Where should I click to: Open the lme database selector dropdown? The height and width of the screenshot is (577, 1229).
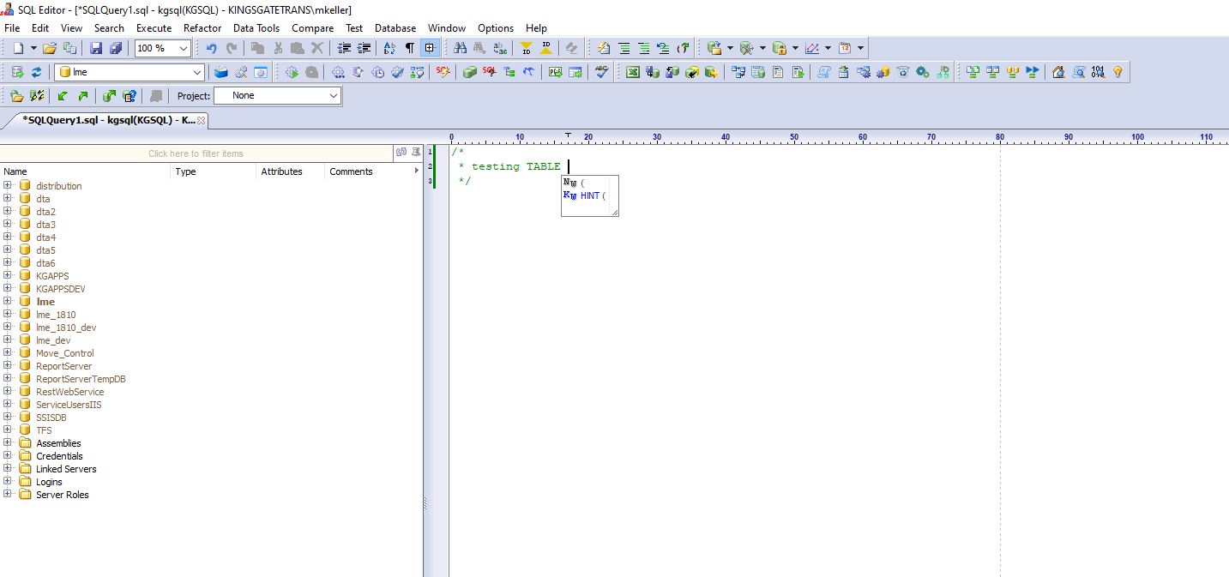pos(197,72)
